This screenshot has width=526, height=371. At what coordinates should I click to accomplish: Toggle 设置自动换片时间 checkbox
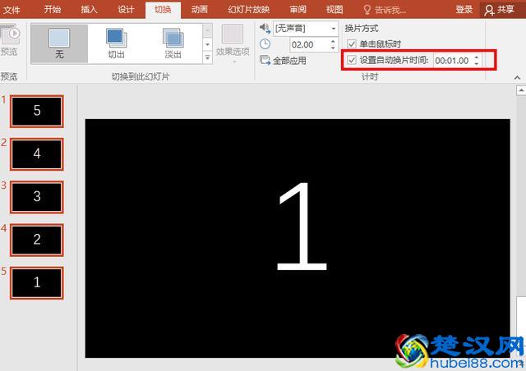coord(352,60)
